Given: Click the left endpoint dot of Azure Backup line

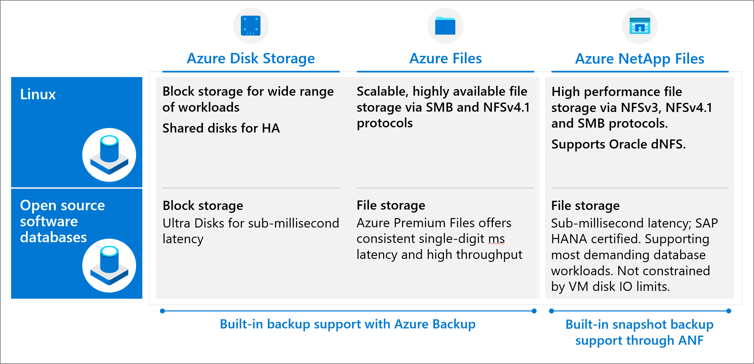Looking at the screenshot, I should tap(163, 311).
